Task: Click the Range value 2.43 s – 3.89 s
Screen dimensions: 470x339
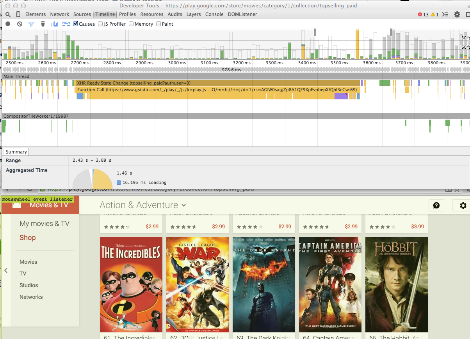Action: pyautogui.click(x=92, y=160)
